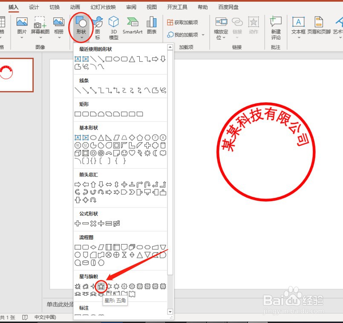Open the Developer tab
This screenshot has height=323, width=343.
point(177,7)
